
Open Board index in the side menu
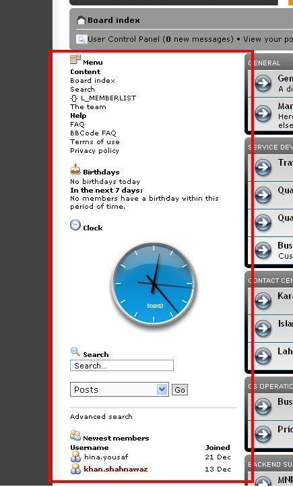(92, 80)
